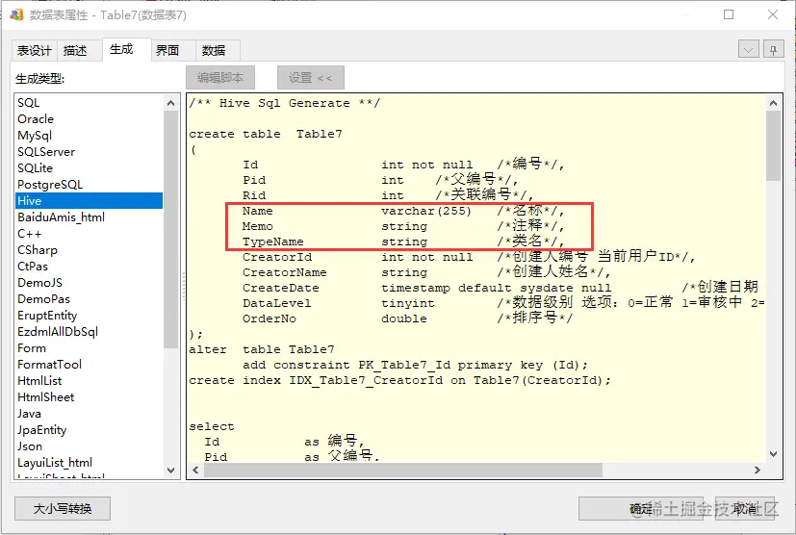Click the 大小写转换 button
The width and height of the screenshot is (796, 535).
tap(63, 509)
